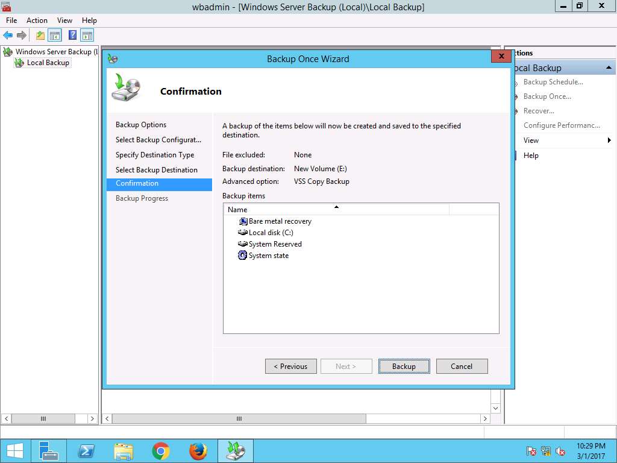617x463 pixels.
Task: Click Help in the Actions pane
Action: (531, 156)
